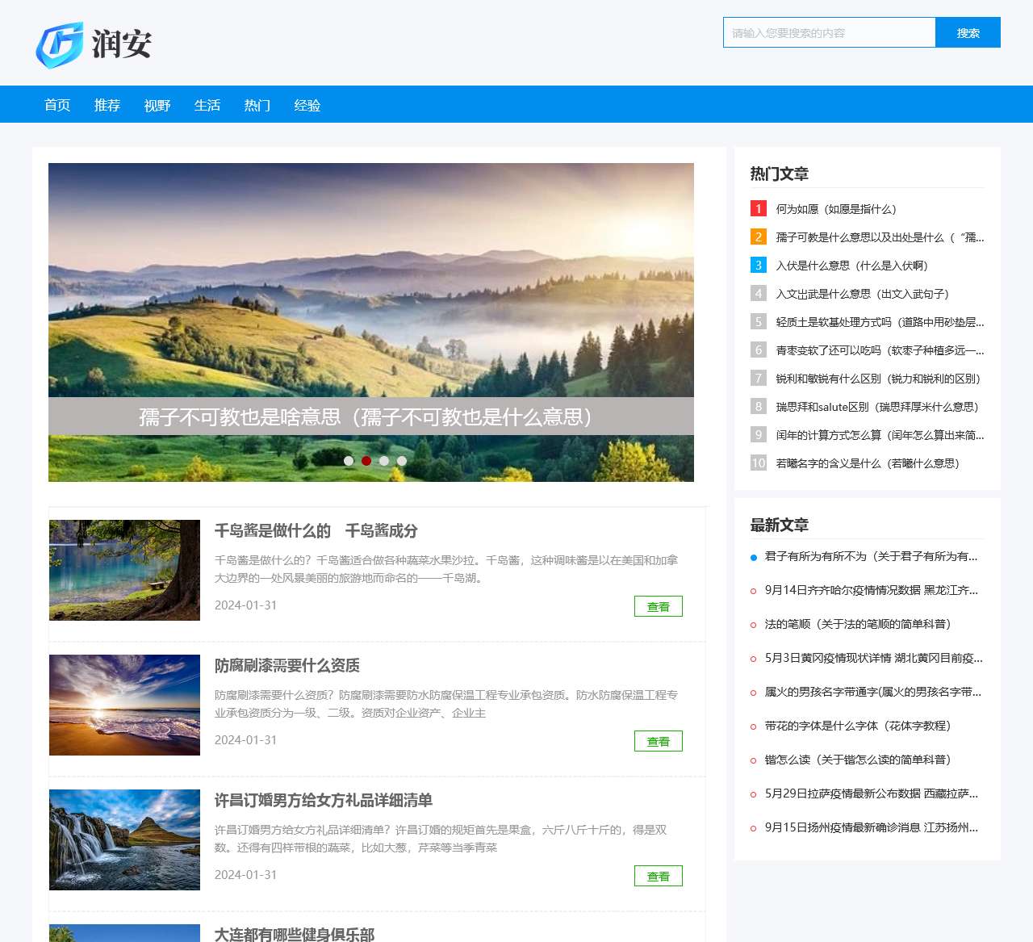Open the 视野 navigation tab
Image resolution: width=1033 pixels, height=942 pixels.
coord(157,105)
